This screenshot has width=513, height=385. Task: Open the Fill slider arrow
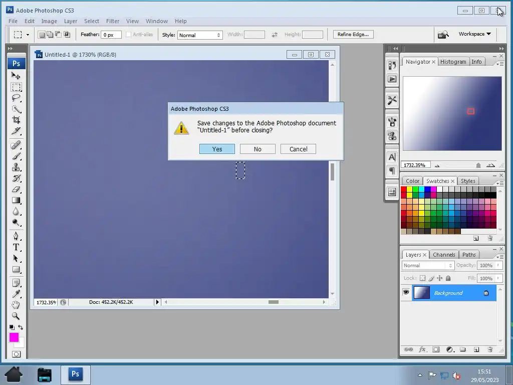pos(498,278)
